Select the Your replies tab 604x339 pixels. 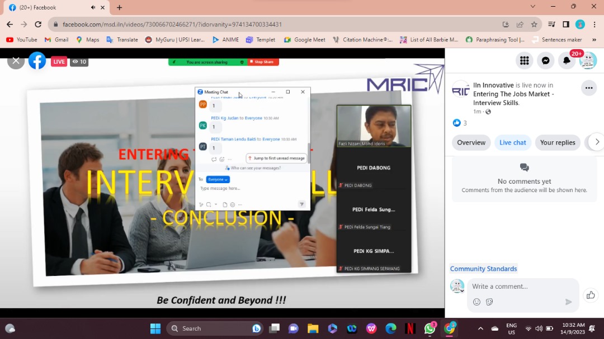(x=557, y=142)
